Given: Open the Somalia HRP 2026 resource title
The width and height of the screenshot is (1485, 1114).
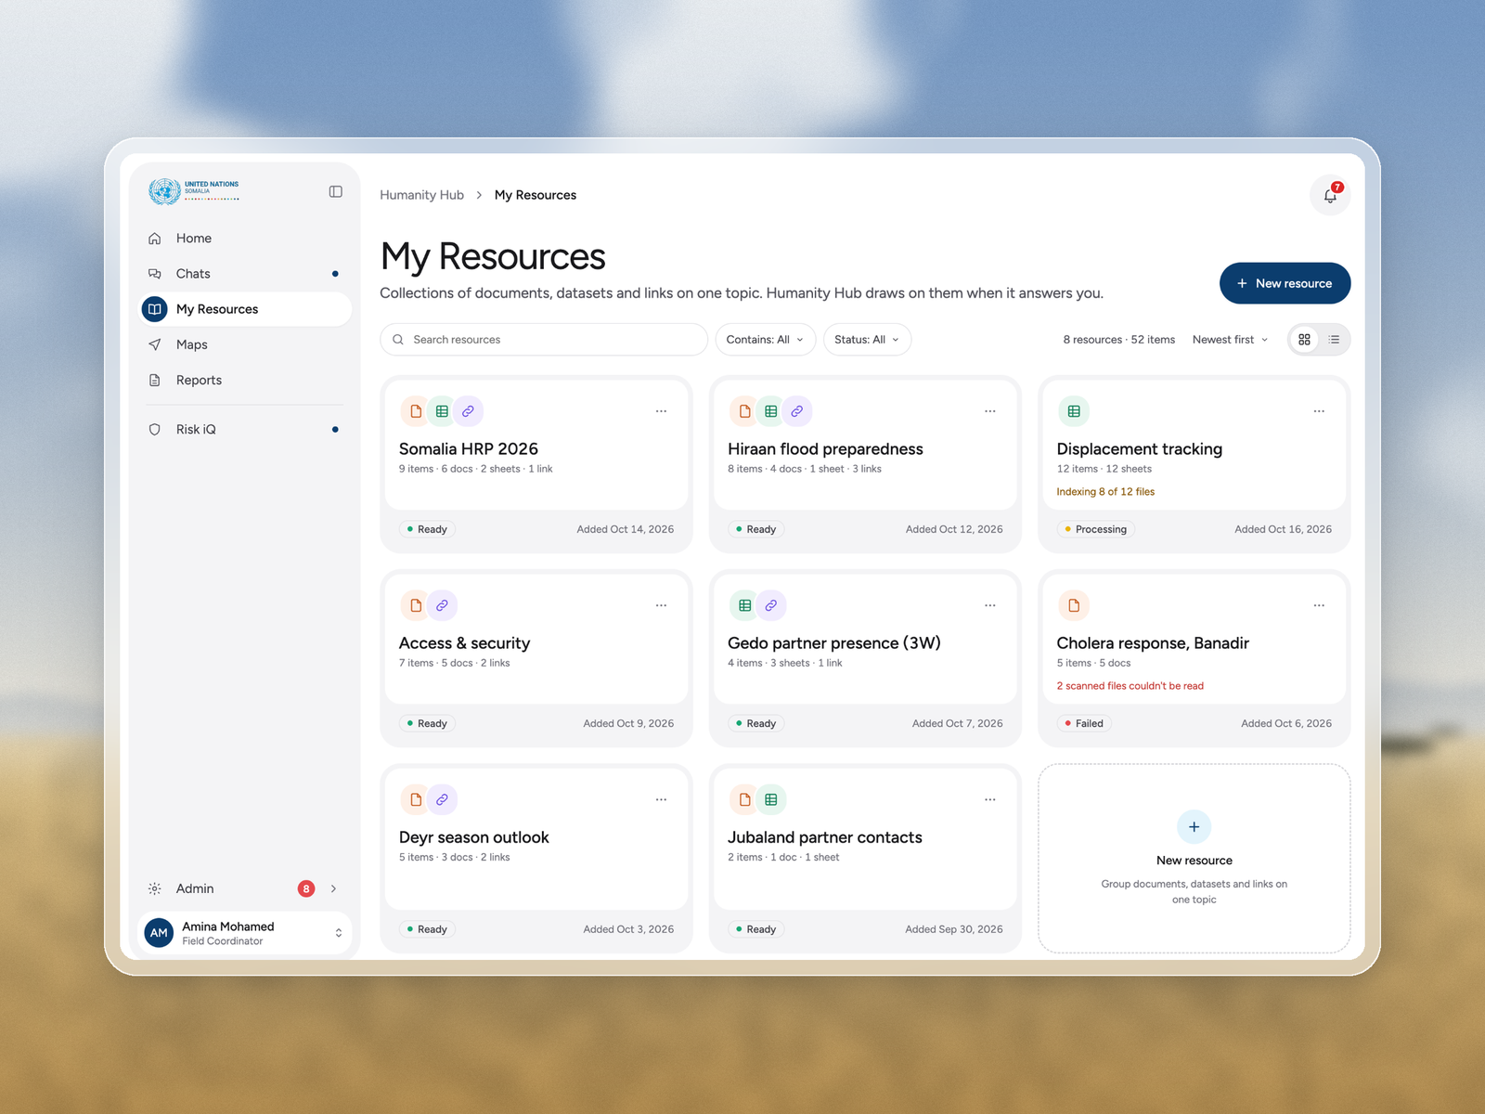Looking at the screenshot, I should pos(468,449).
